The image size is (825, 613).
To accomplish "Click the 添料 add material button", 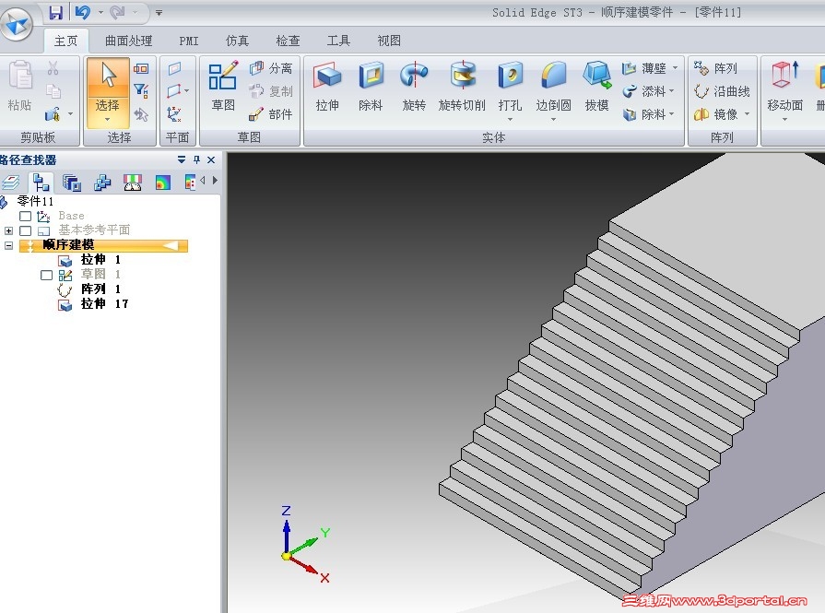I will click(644, 91).
